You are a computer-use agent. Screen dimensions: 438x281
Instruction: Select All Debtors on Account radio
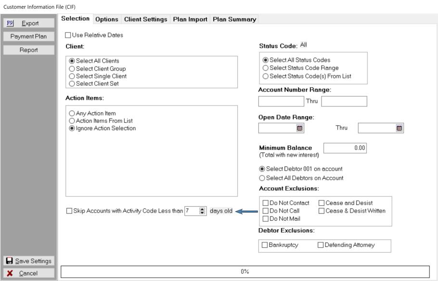pos(262,178)
